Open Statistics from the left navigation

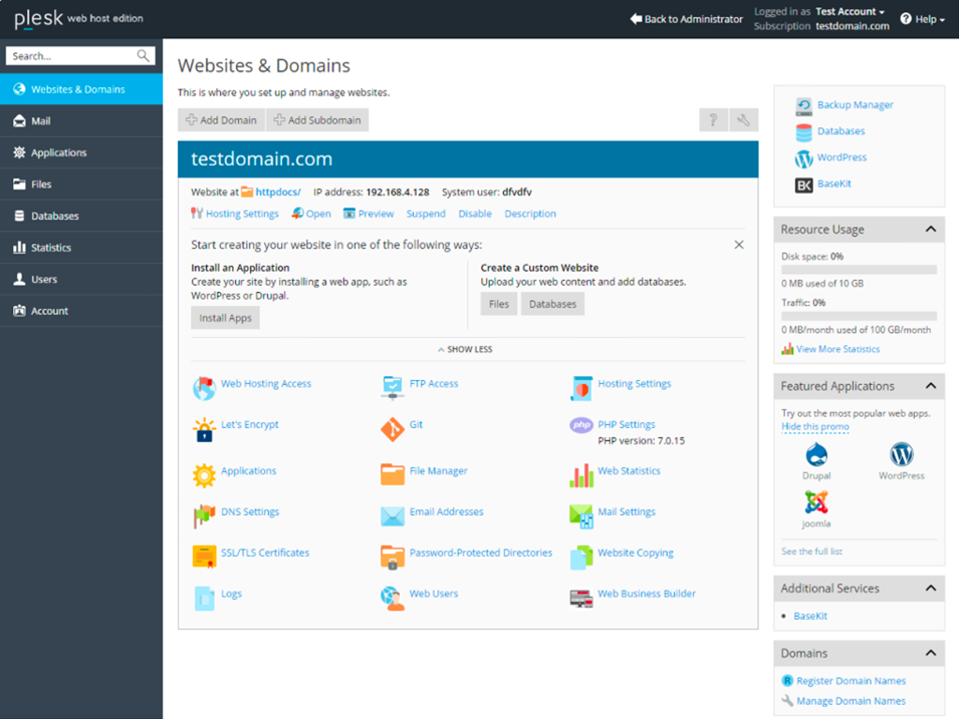click(x=51, y=247)
